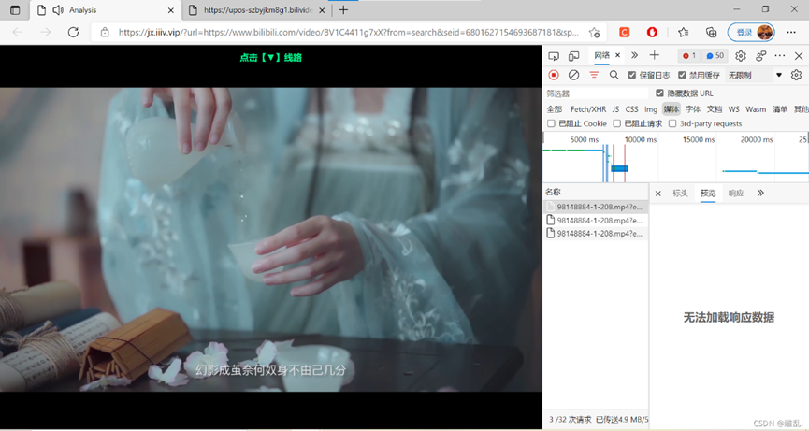
Task: View site information lock icon
Action: point(105,32)
